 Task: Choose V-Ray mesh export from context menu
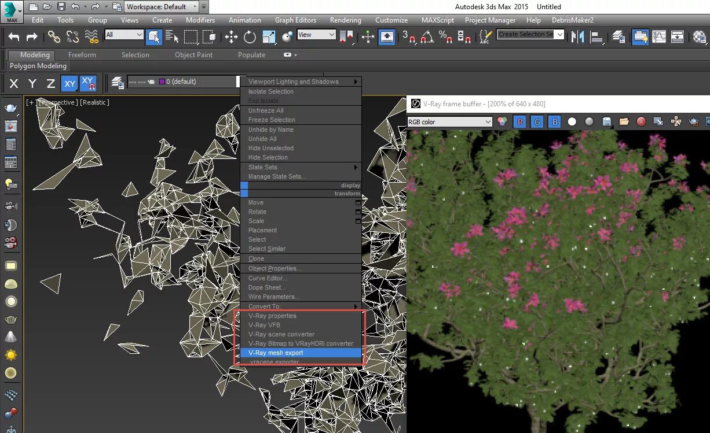click(x=301, y=353)
